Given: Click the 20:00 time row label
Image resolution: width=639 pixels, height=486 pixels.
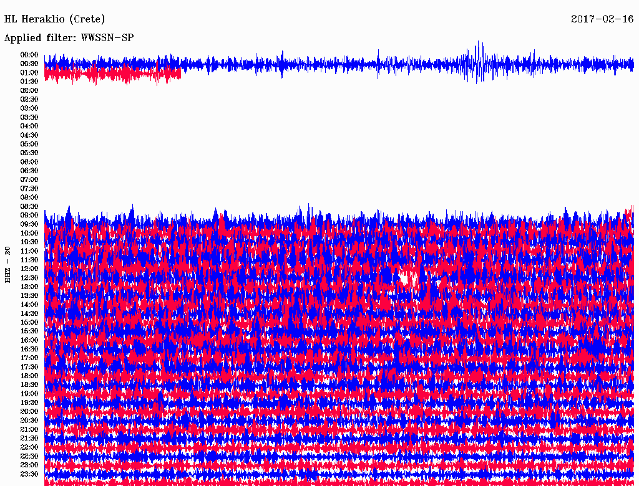Looking at the screenshot, I should [x=29, y=411].
